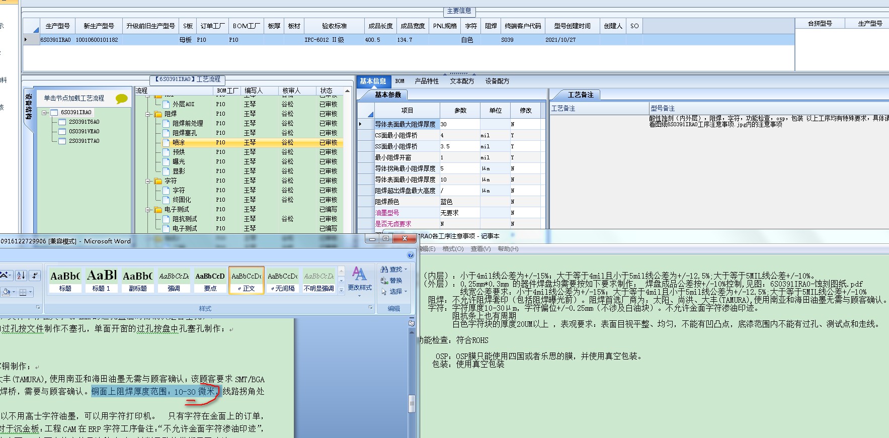Open the paragraph dialog launcher icon
Viewport: 889px width, 438px height.
click(x=38, y=307)
